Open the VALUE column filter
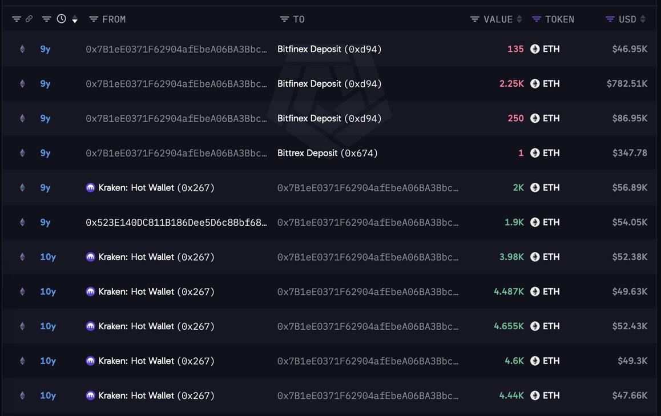Image resolution: width=661 pixels, height=416 pixels. [x=475, y=19]
